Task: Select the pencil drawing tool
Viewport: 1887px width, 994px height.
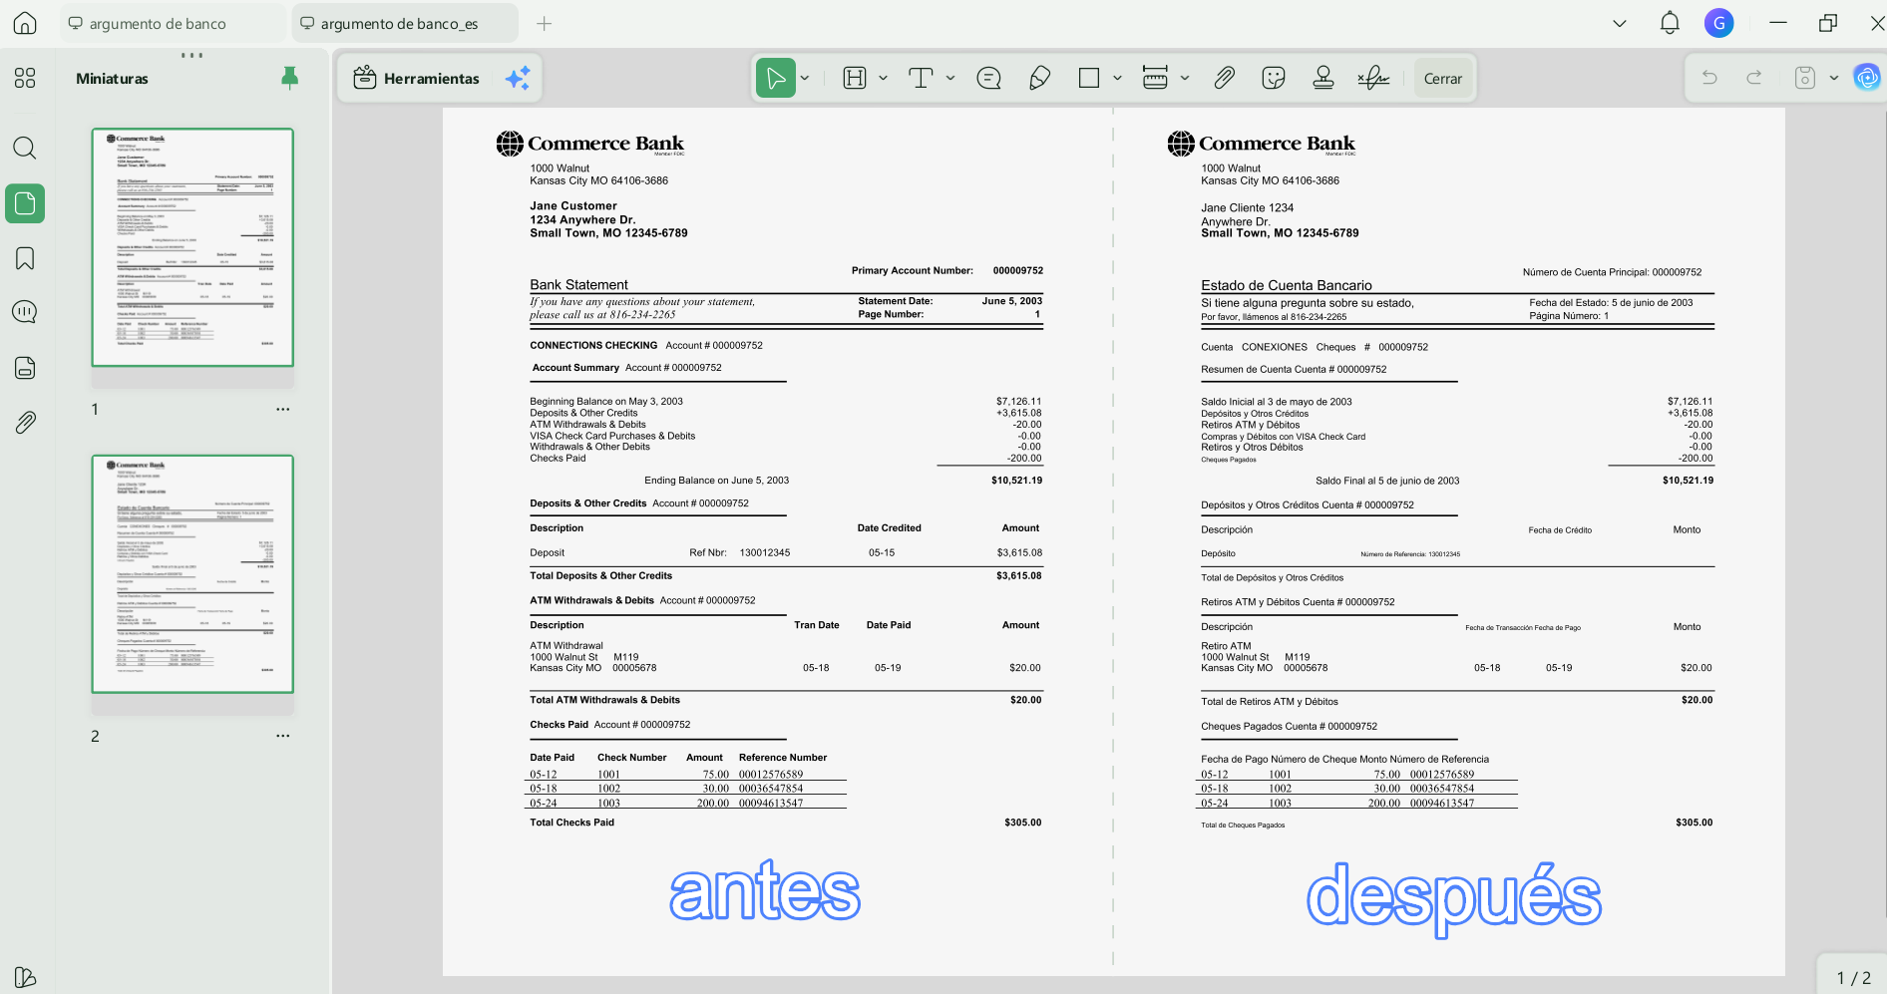Action: click(x=1039, y=78)
